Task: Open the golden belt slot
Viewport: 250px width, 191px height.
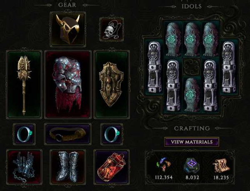Action: 68,134
